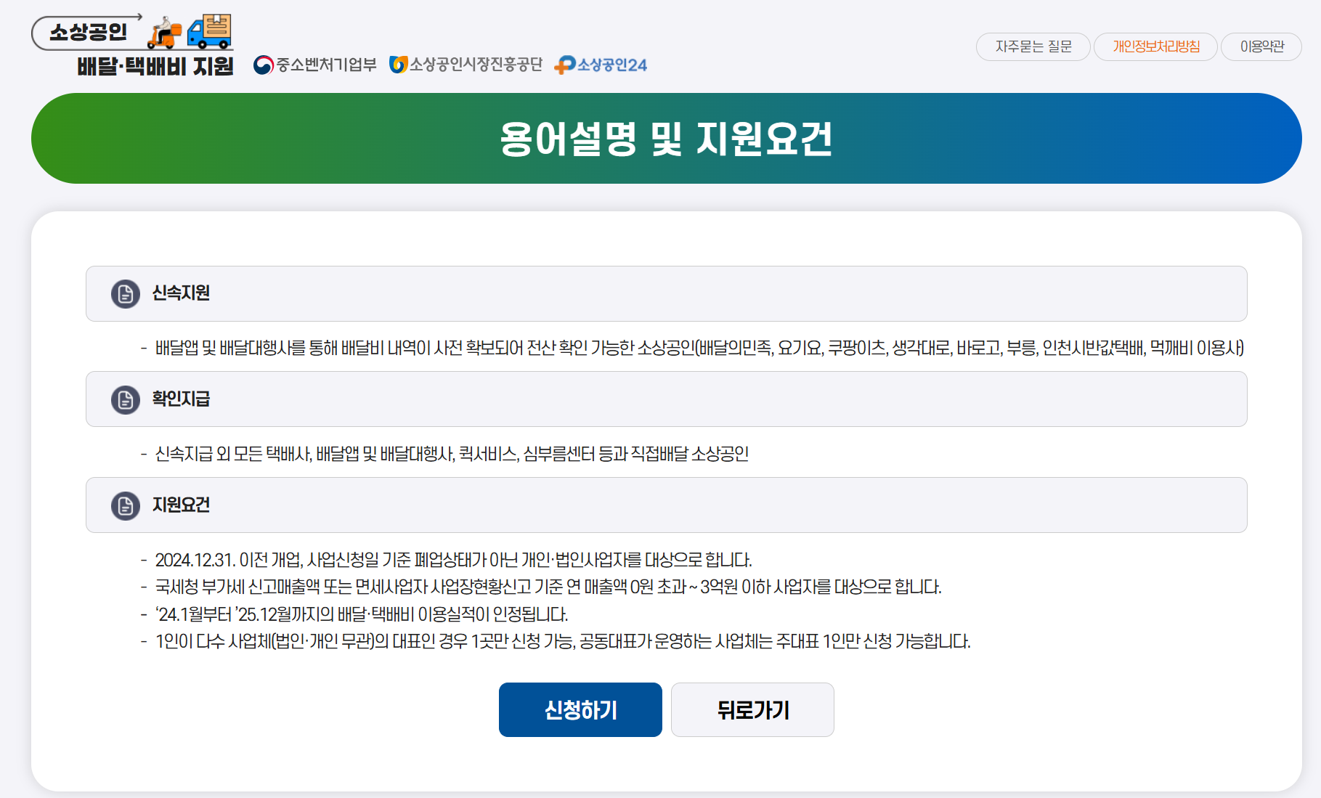View the 이용약관 terms
Screen dimensions: 1321x798
[x=1261, y=46]
